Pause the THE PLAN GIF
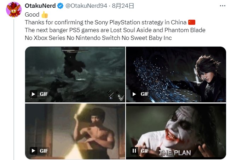The image size is (231, 160). point(134,151)
